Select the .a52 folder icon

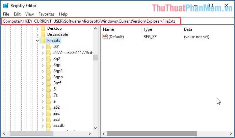point(48,107)
